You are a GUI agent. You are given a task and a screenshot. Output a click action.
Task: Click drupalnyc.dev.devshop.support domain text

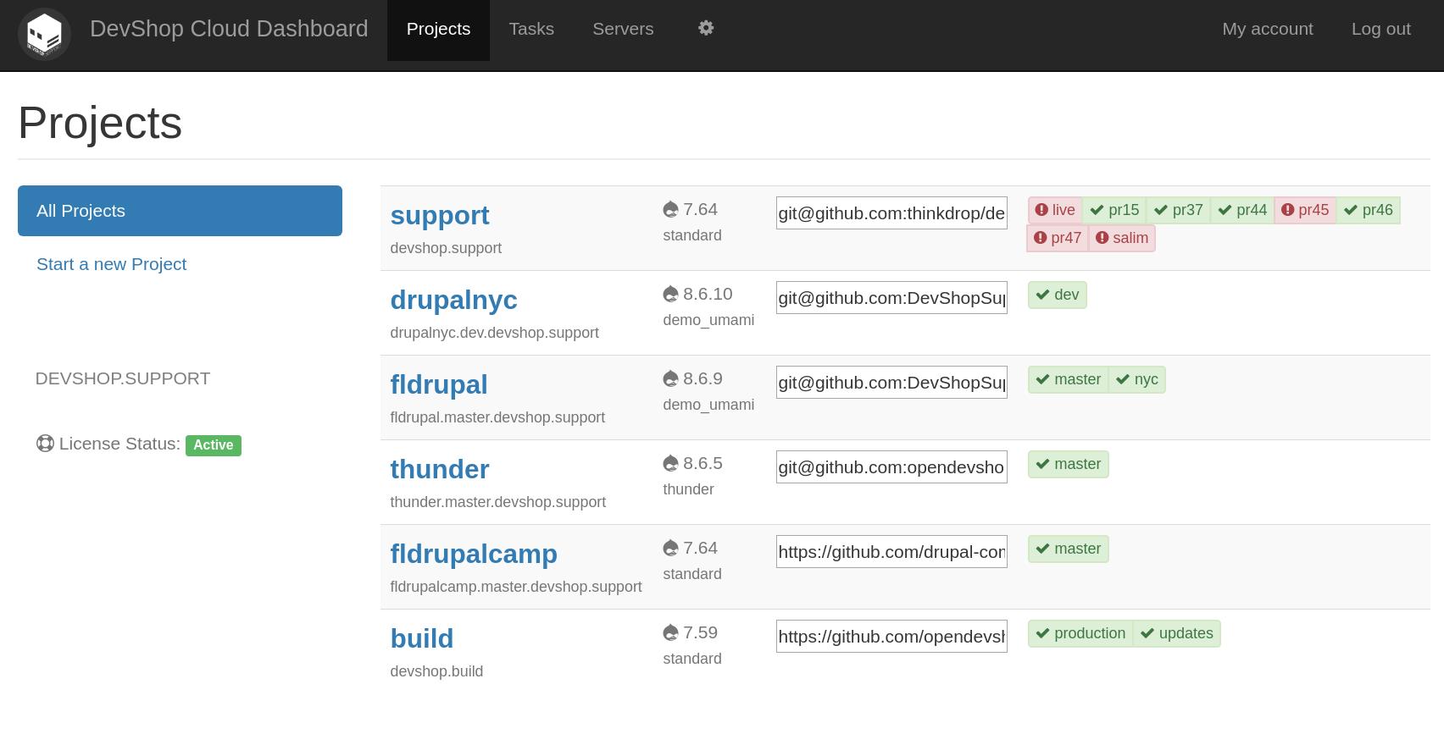[x=494, y=333]
